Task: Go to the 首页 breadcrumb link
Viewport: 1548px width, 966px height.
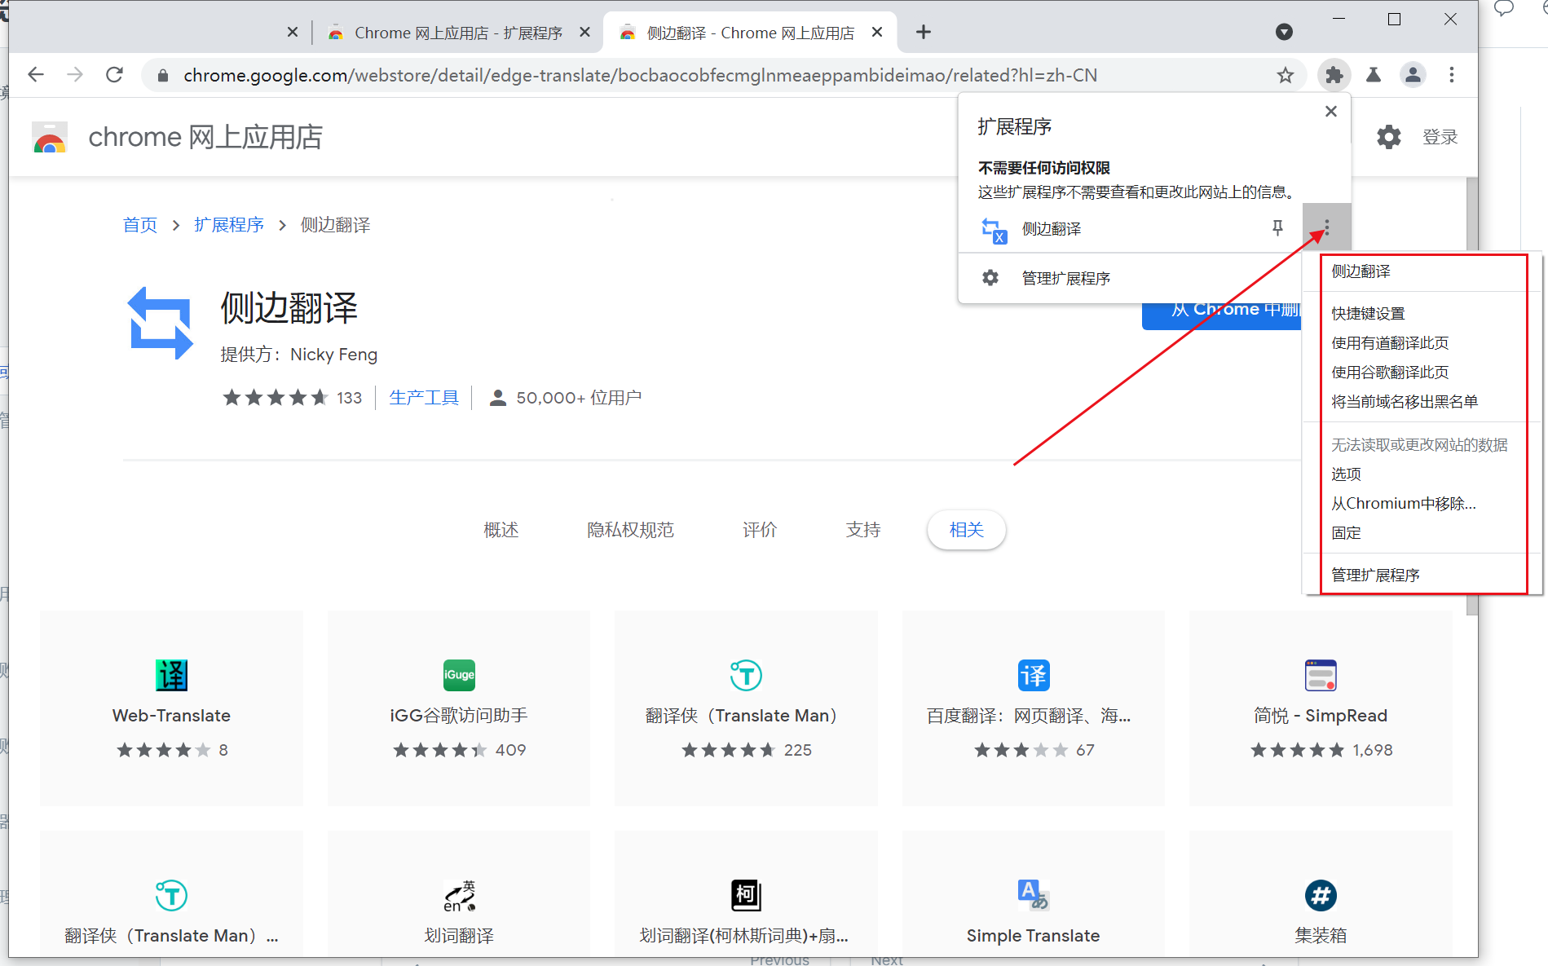Action: click(x=140, y=225)
